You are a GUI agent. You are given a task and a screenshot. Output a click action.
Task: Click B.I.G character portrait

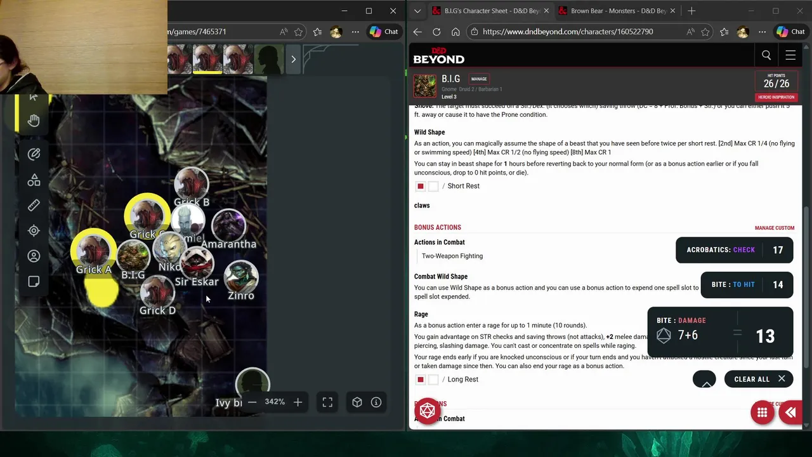pos(425,86)
